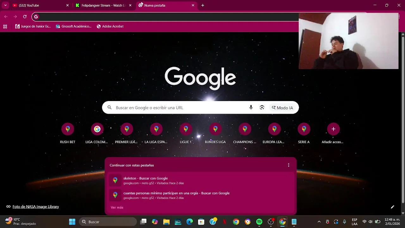Open OBS Studio from the taskbar
The height and width of the screenshot is (228, 405).
[x=271, y=222]
